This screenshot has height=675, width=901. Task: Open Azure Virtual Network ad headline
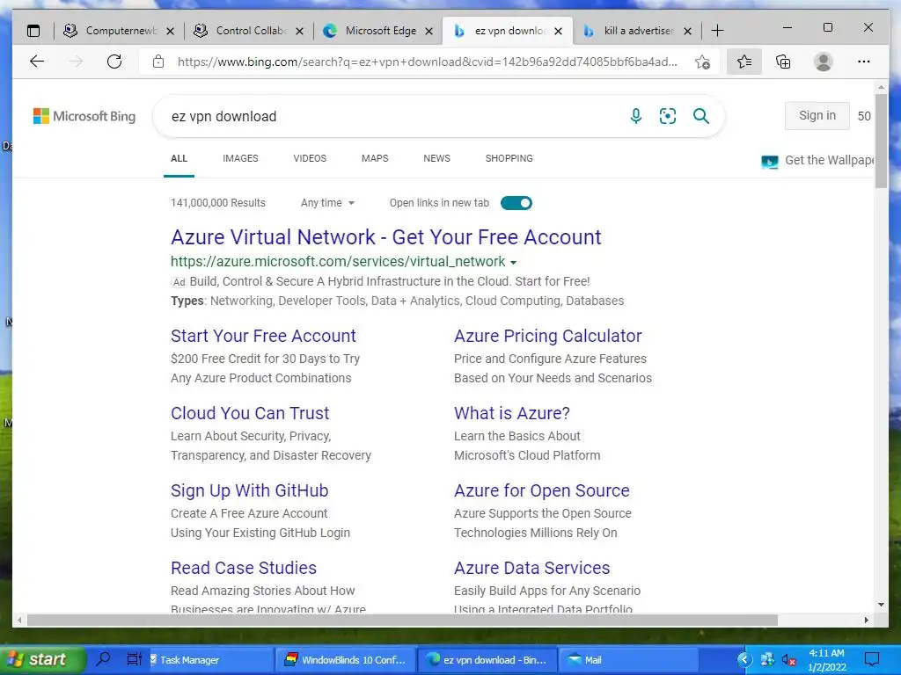385,237
